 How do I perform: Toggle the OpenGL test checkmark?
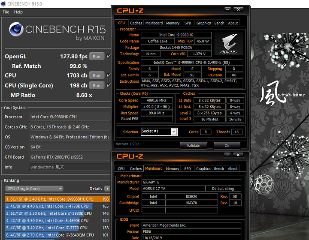(x=109, y=56)
